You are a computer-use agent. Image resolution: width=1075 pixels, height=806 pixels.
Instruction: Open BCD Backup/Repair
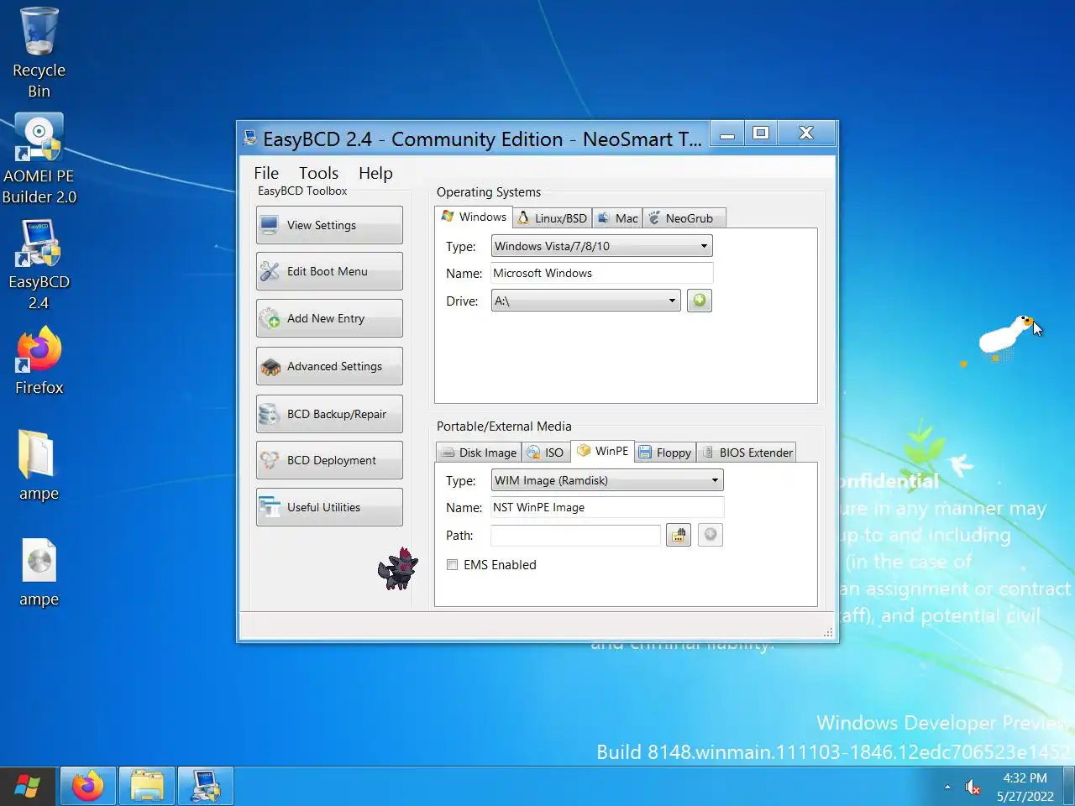point(329,414)
